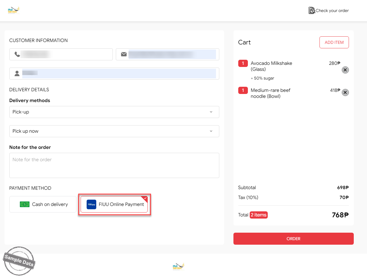Select Cash on delivery payment method
This screenshot has height=278, width=367.
click(43, 204)
